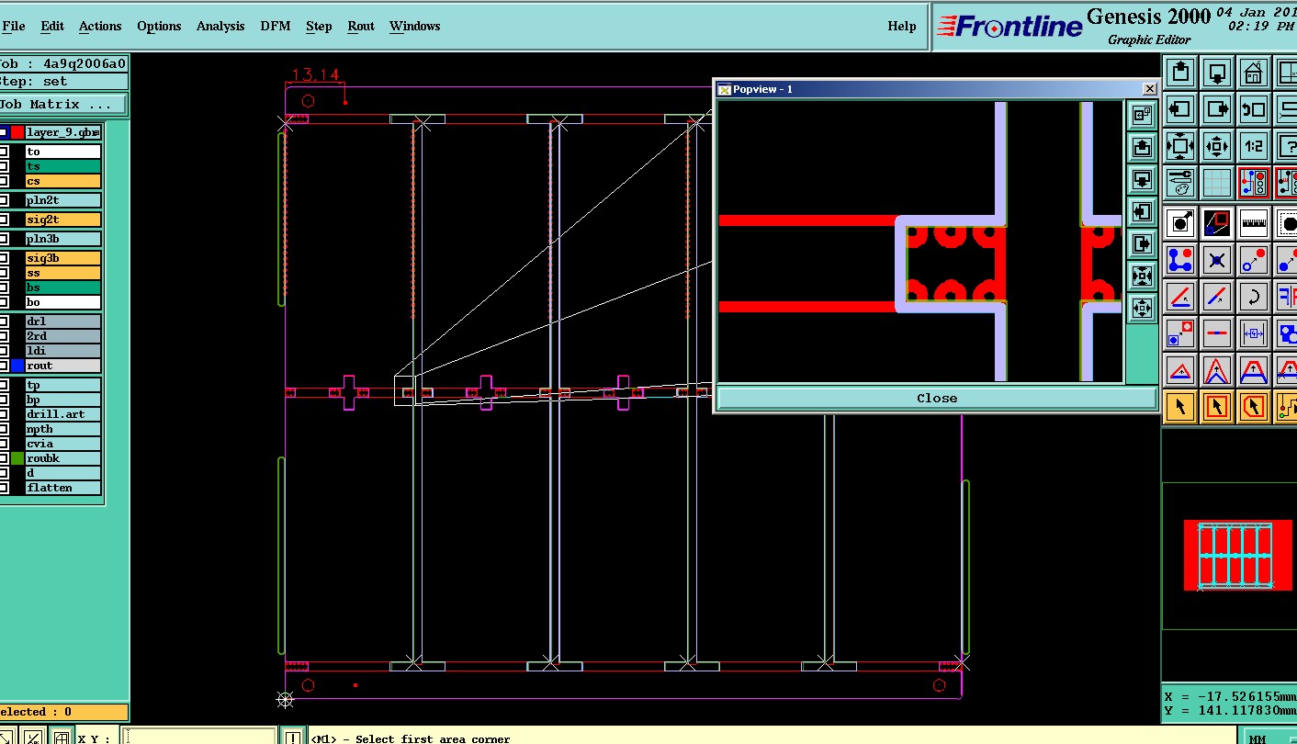Toggle checkbox for layer drill.art
Image resolution: width=1297 pixels, height=744 pixels.
(4, 414)
